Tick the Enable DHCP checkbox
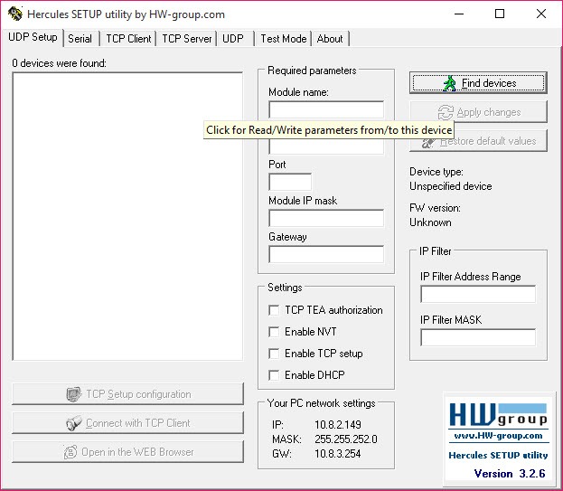This screenshot has width=563, height=491. (x=274, y=375)
